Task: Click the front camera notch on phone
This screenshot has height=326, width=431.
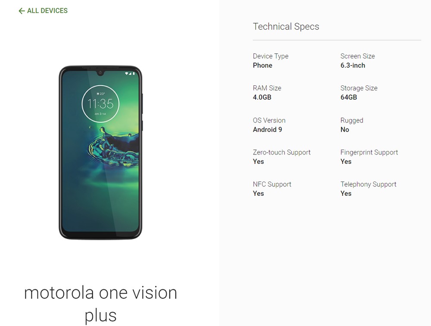Action: pos(100,73)
